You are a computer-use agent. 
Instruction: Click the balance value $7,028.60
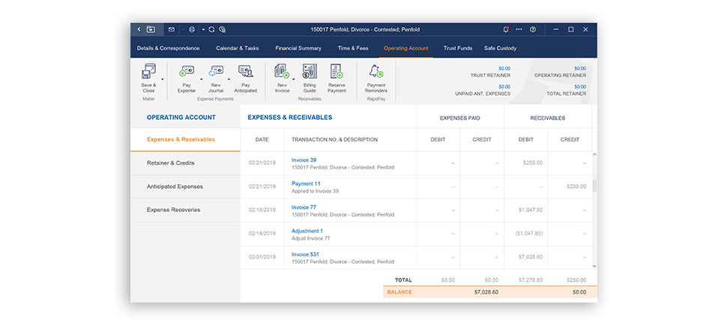click(486, 293)
